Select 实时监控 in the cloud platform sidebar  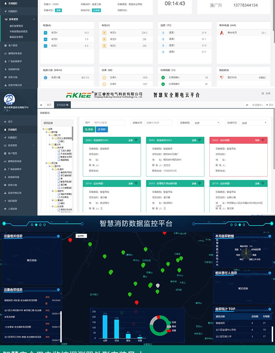(x=12, y=129)
